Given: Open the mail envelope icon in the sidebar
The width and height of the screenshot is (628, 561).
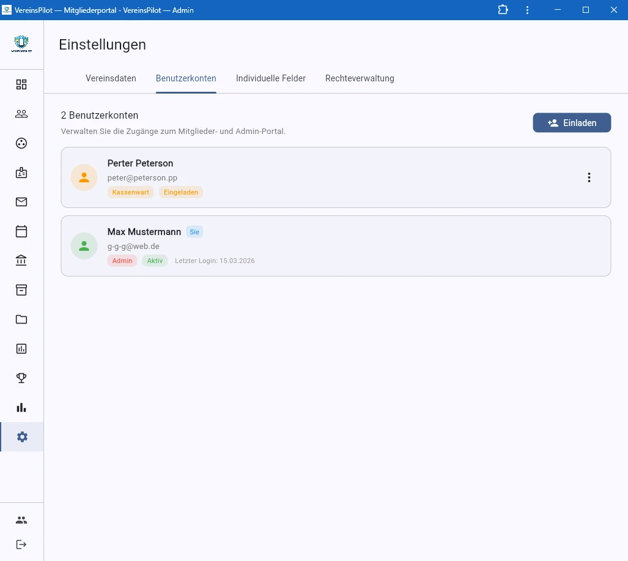Looking at the screenshot, I should coord(21,201).
